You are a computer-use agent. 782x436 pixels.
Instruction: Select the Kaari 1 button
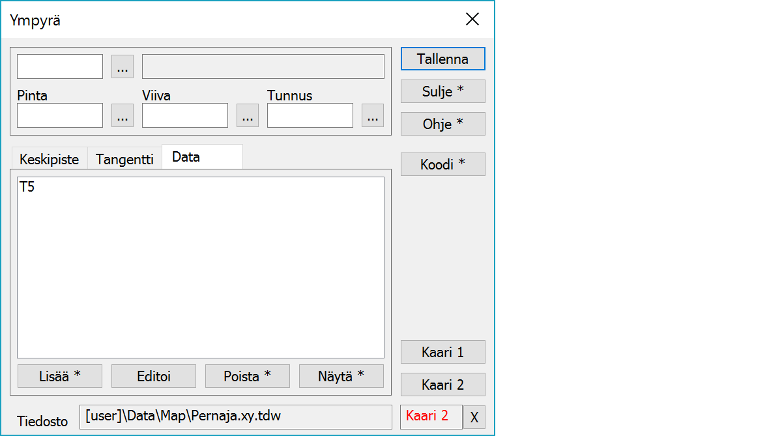[x=442, y=352]
